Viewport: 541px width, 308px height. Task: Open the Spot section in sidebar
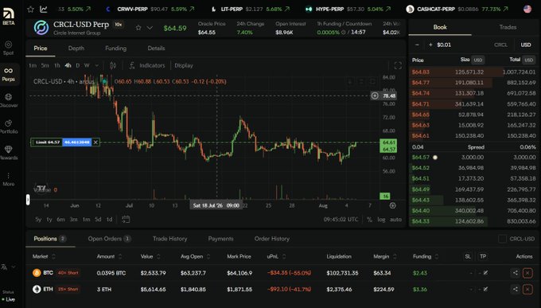8,48
